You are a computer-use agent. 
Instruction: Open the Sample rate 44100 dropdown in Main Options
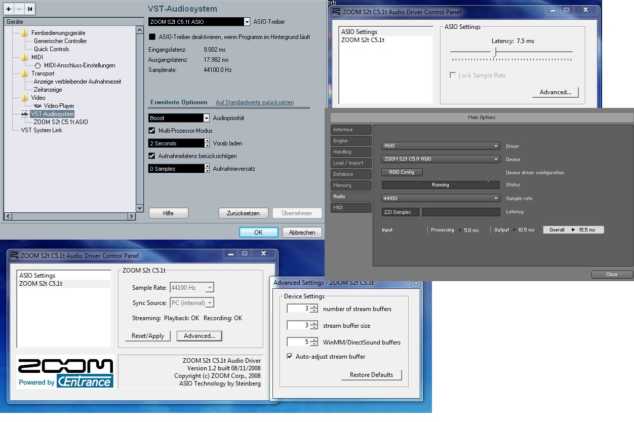coord(441,199)
